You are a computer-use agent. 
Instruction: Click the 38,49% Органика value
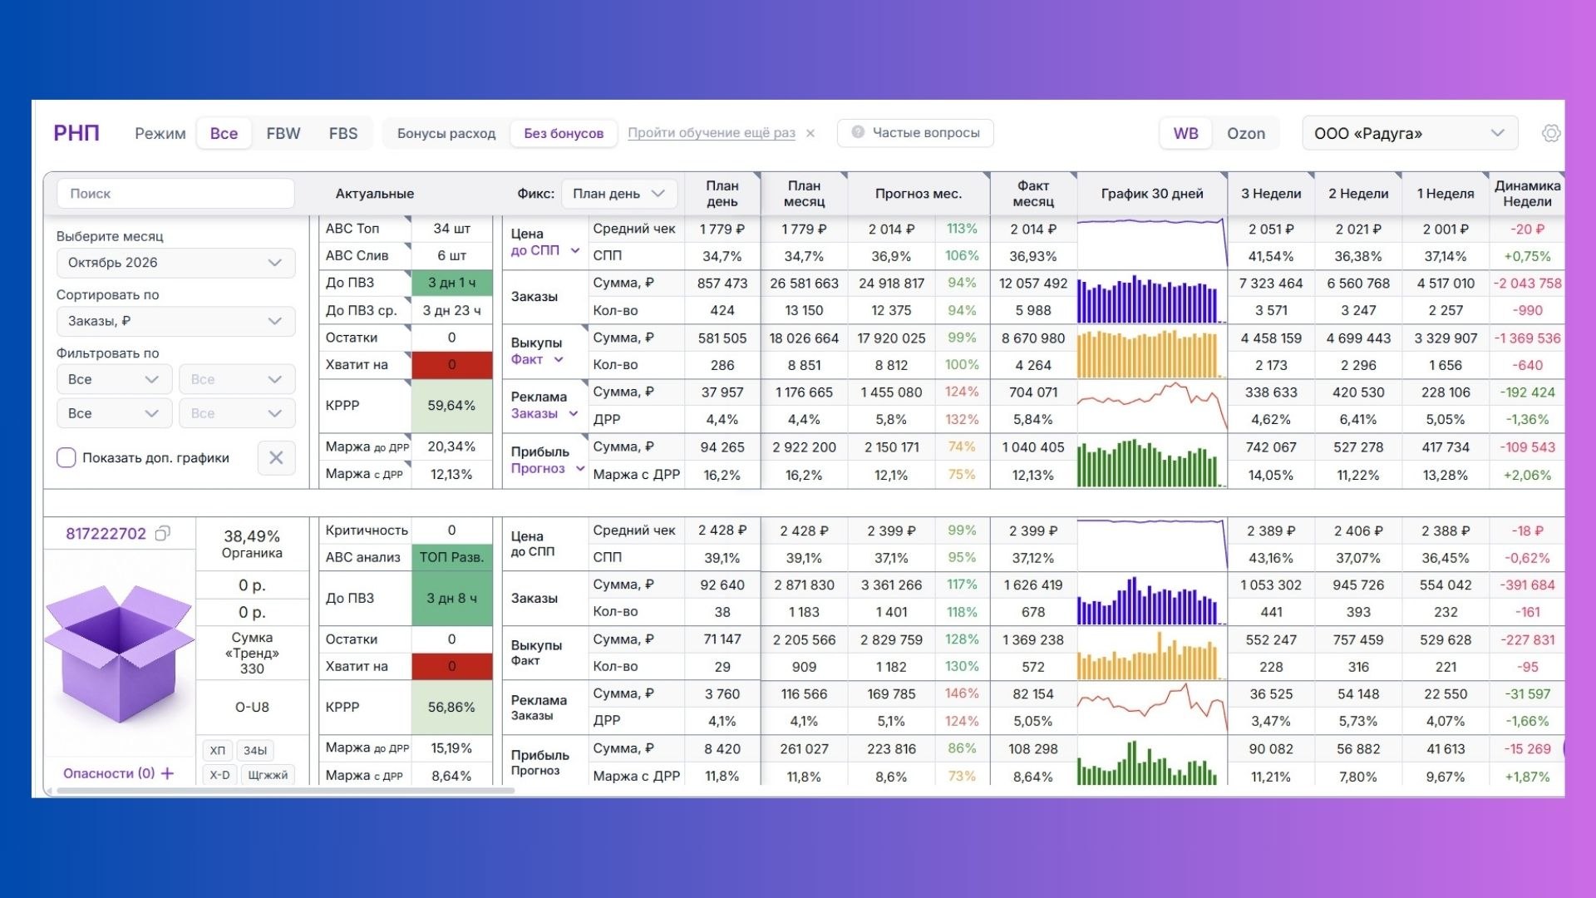[252, 544]
